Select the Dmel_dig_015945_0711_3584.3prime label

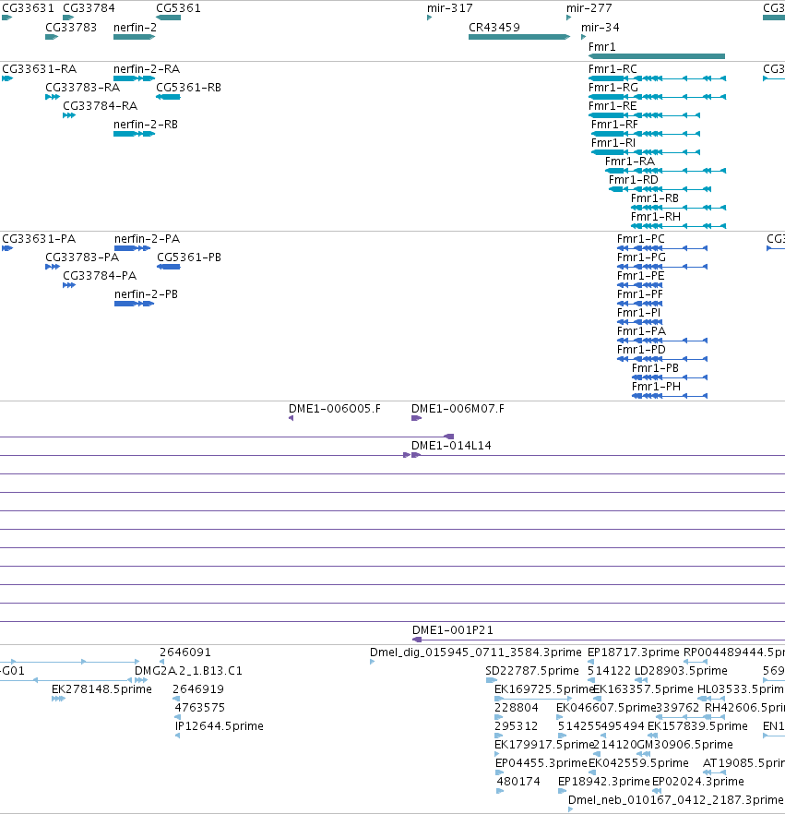point(476,652)
